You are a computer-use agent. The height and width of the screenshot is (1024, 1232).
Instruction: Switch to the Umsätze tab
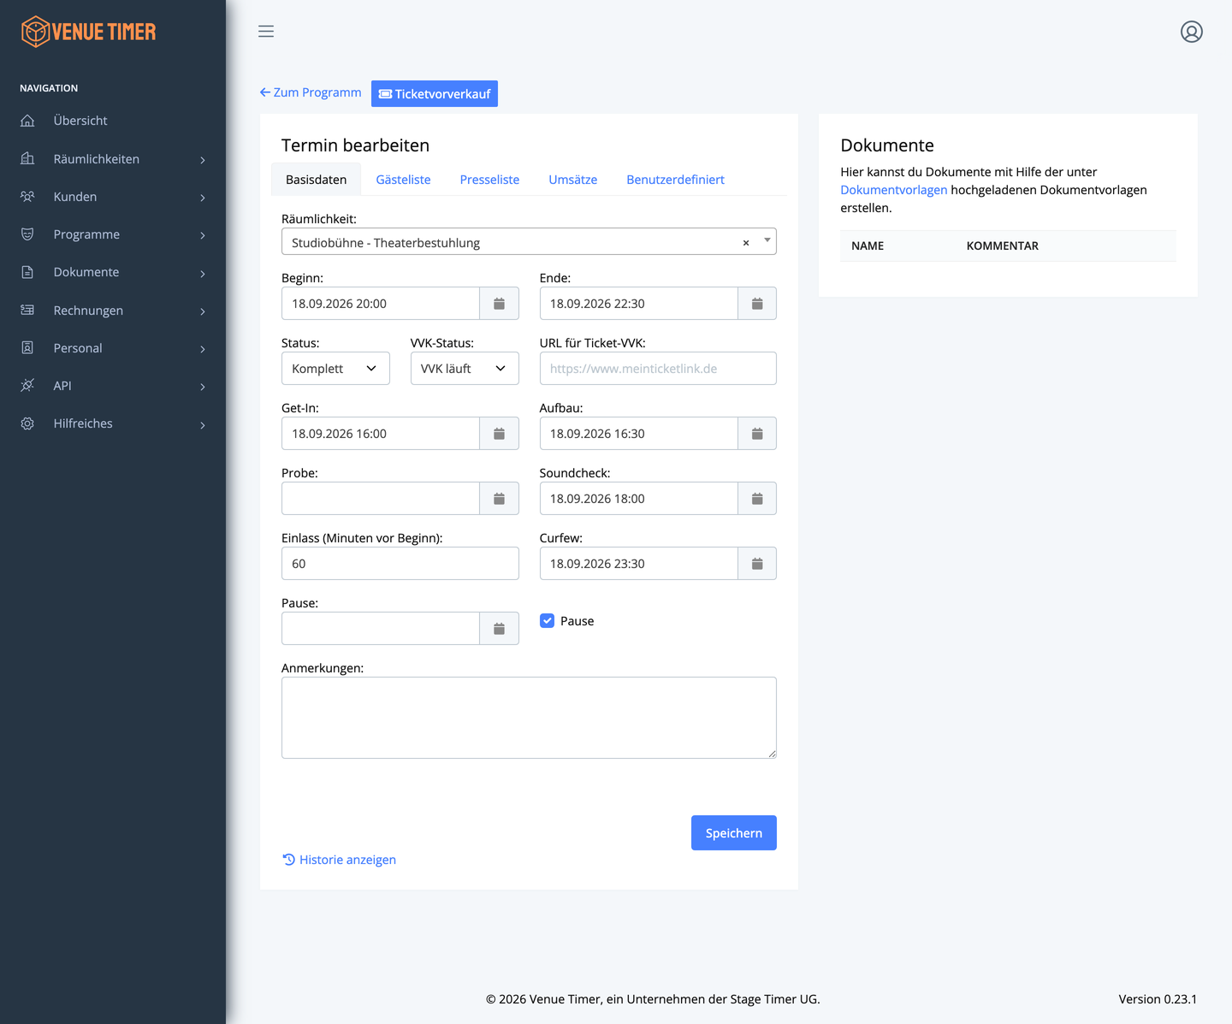(x=573, y=180)
